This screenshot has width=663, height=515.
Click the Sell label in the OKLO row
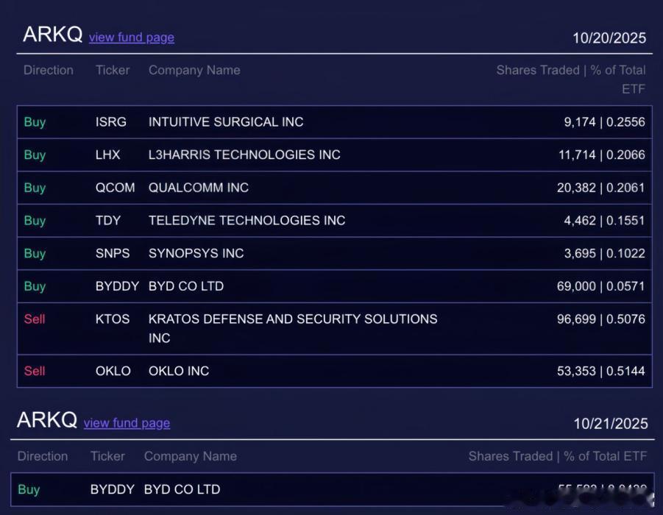35,371
